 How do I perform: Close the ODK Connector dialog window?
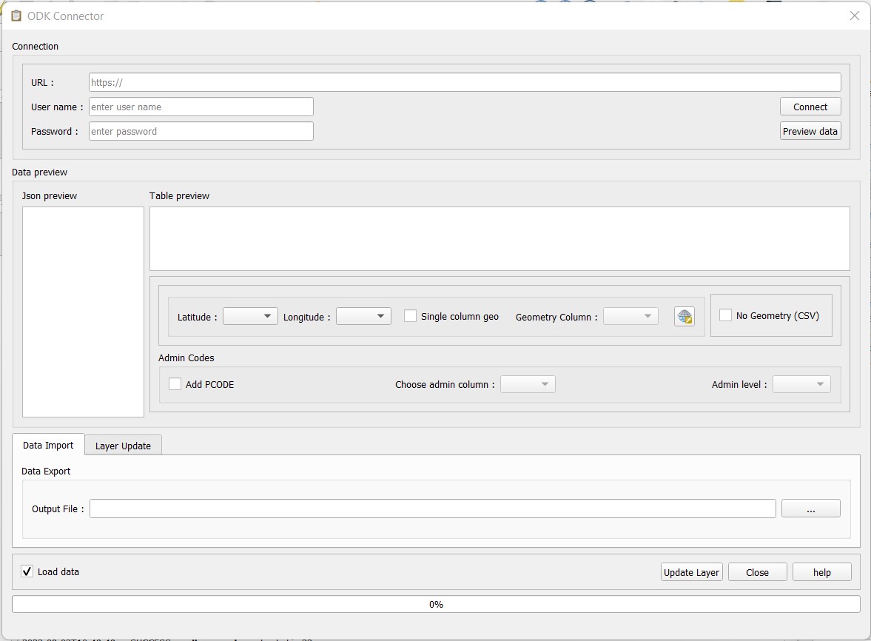854,16
